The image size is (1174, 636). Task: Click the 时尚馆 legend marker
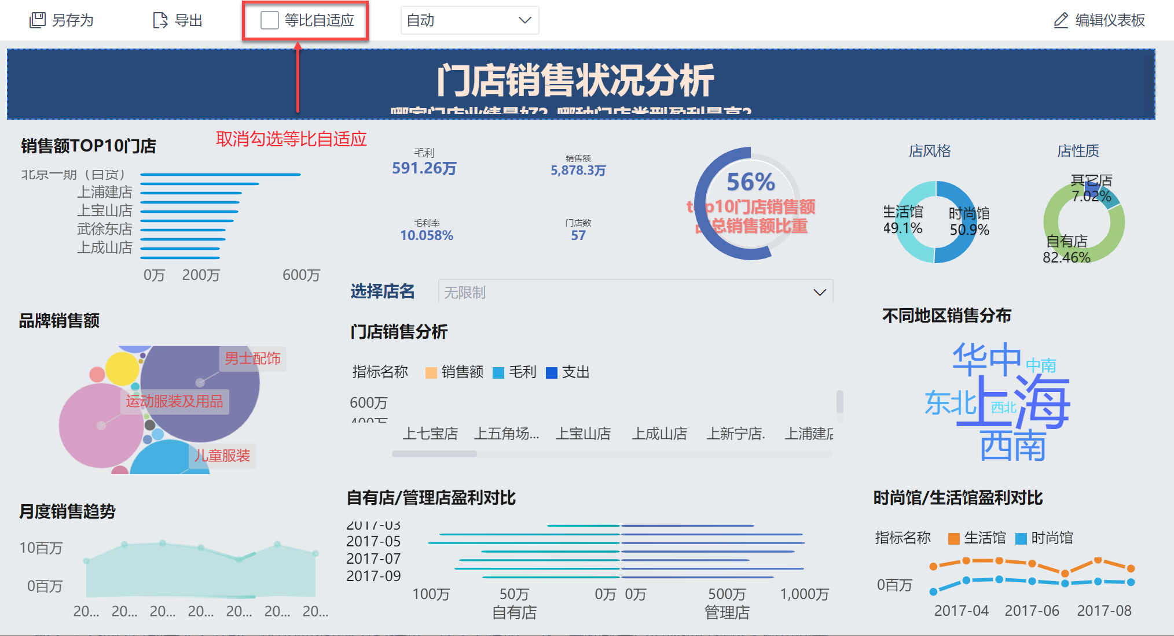point(1021,538)
